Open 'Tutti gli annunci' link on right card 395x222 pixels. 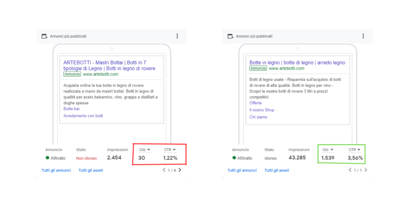(242, 170)
